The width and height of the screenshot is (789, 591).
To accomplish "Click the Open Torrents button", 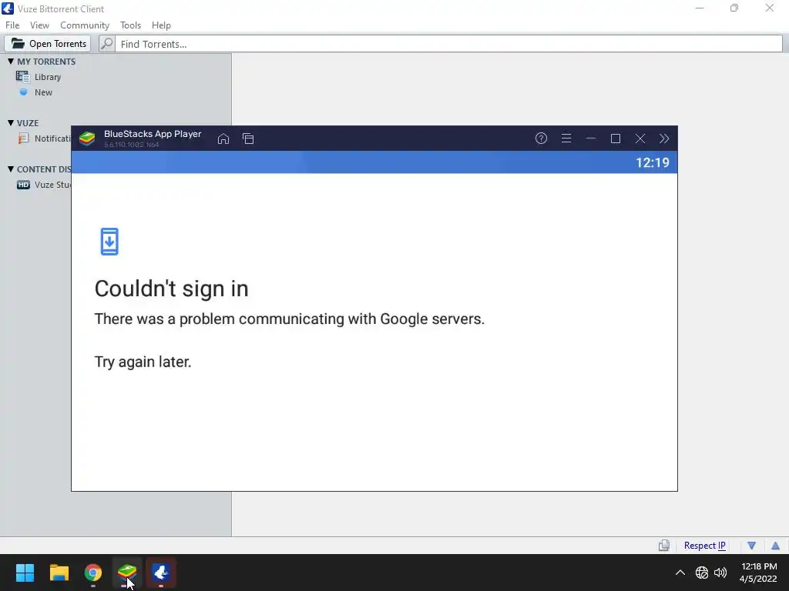I will [x=48, y=44].
